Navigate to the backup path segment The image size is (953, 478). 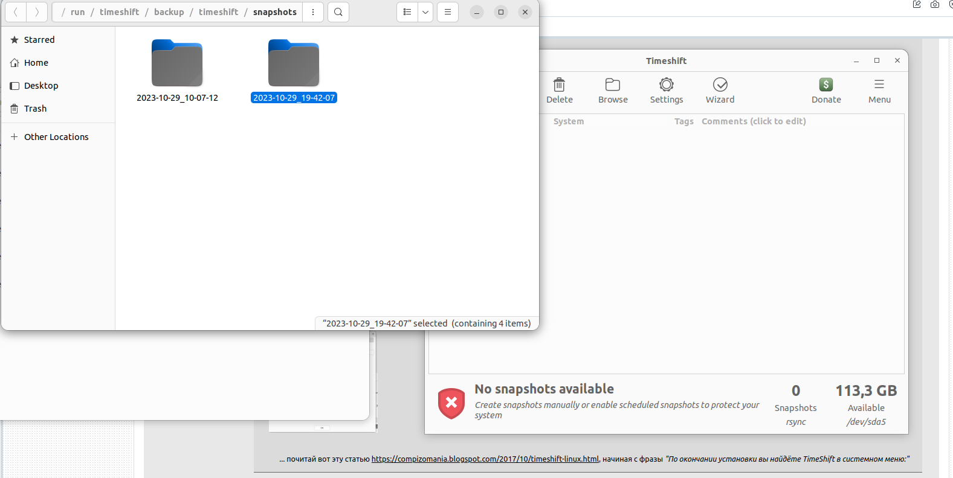click(169, 12)
